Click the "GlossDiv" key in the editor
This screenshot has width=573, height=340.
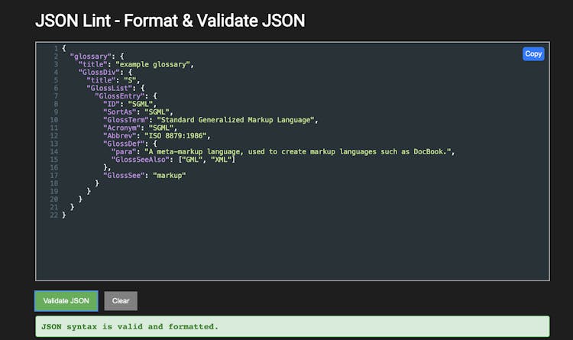tap(99, 72)
